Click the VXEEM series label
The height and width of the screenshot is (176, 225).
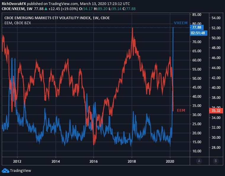pos(181,23)
